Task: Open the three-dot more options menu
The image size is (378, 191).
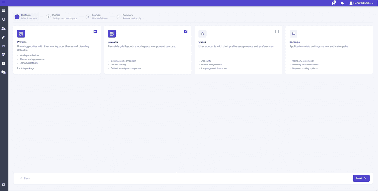Action: click(x=370, y=17)
